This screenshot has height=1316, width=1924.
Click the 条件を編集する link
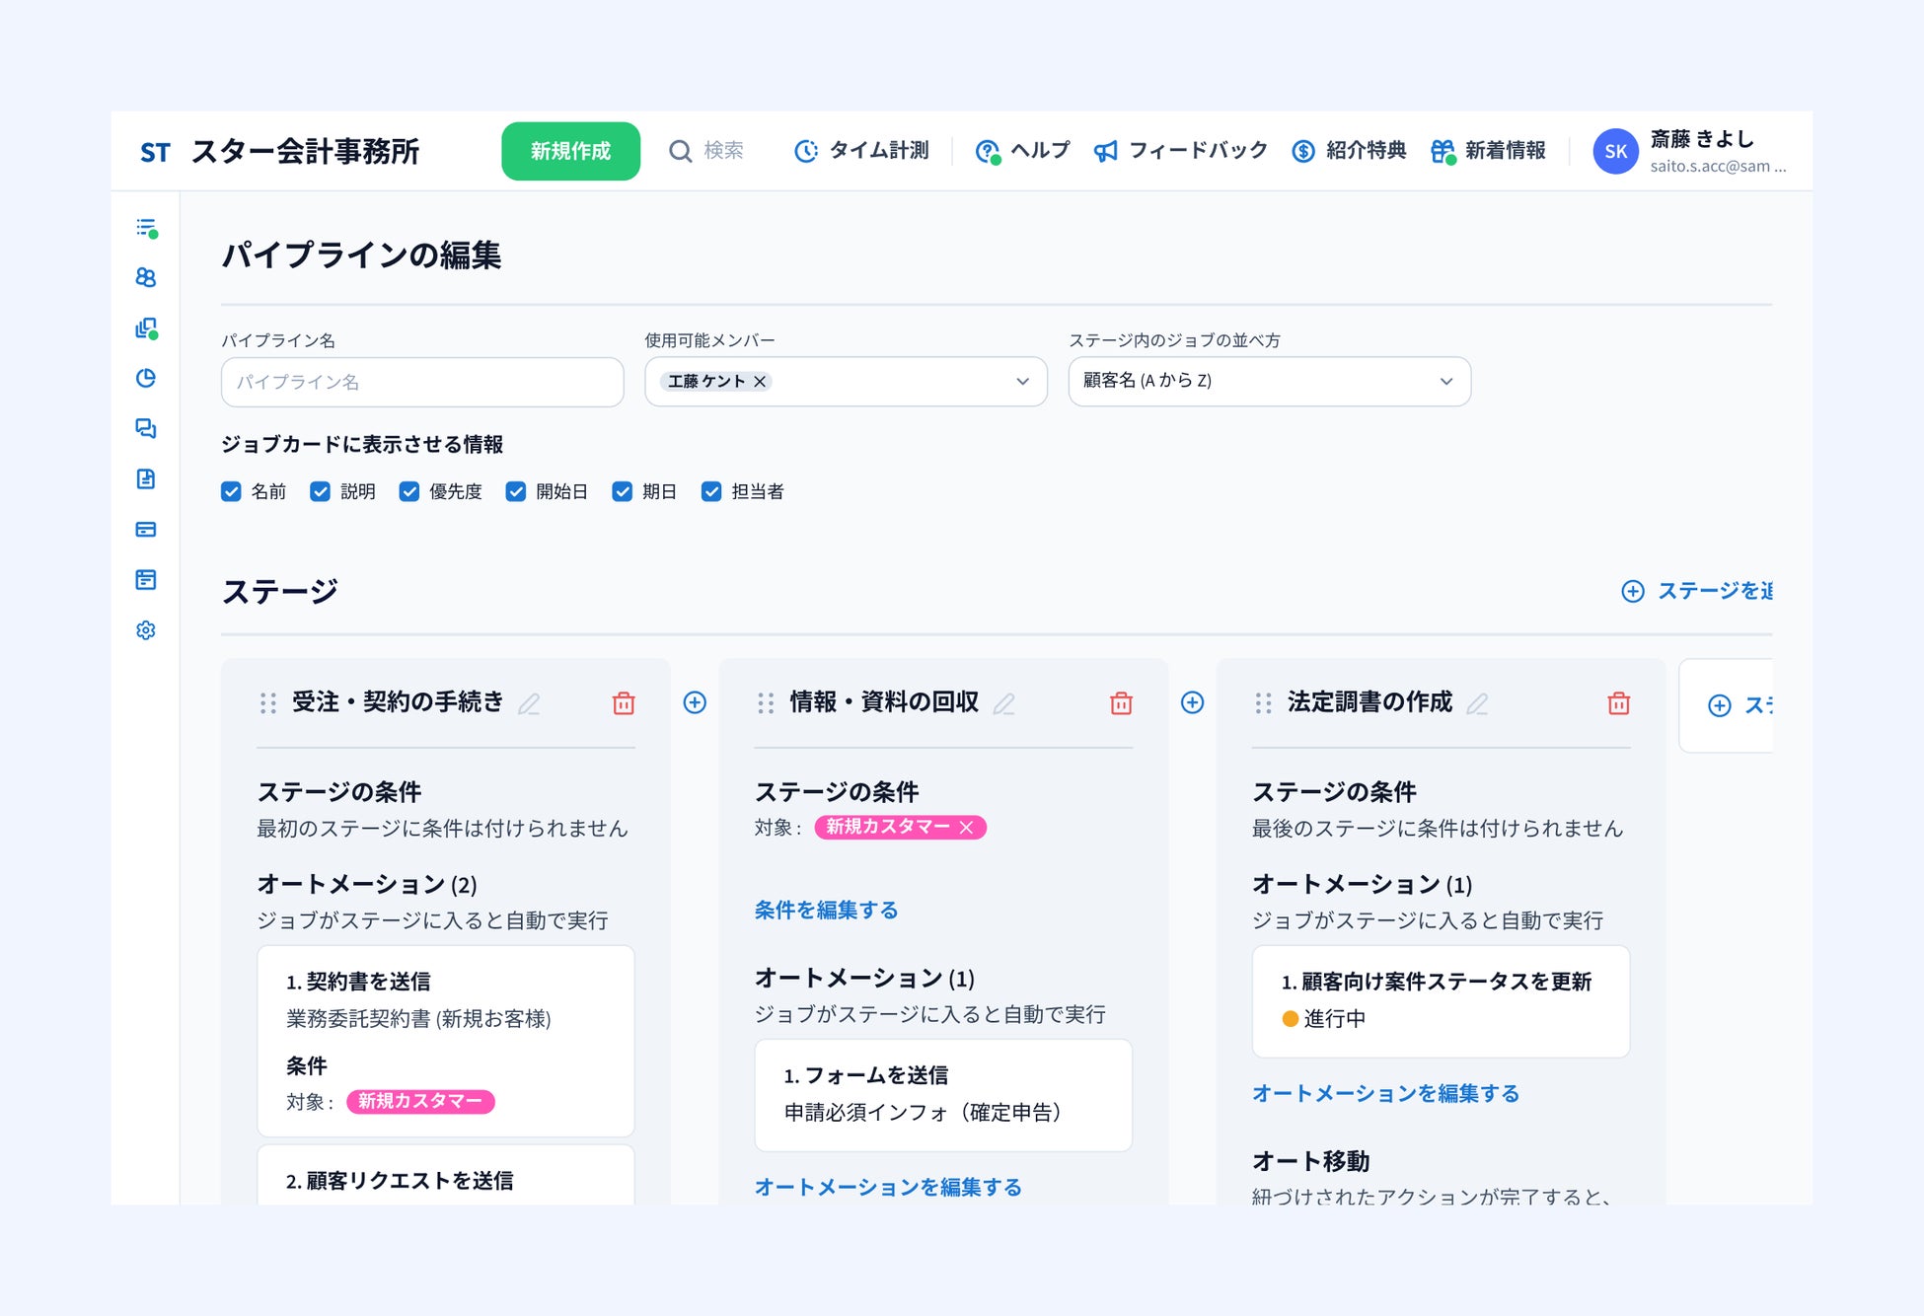tap(826, 910)
